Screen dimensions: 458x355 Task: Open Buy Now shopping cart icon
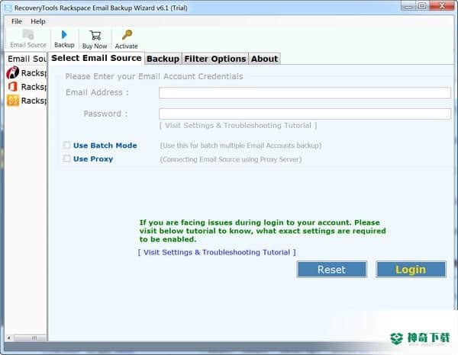[x=95, y=40]
